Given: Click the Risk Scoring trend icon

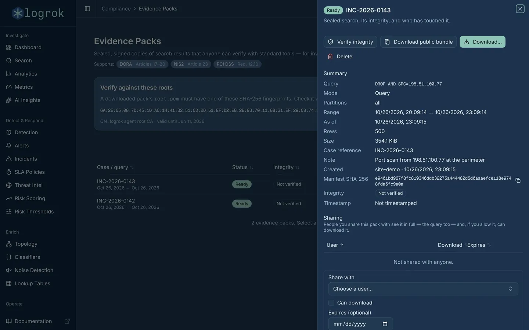Looking at the screenshot, I should pyautogui.click(x=9, y=198).
